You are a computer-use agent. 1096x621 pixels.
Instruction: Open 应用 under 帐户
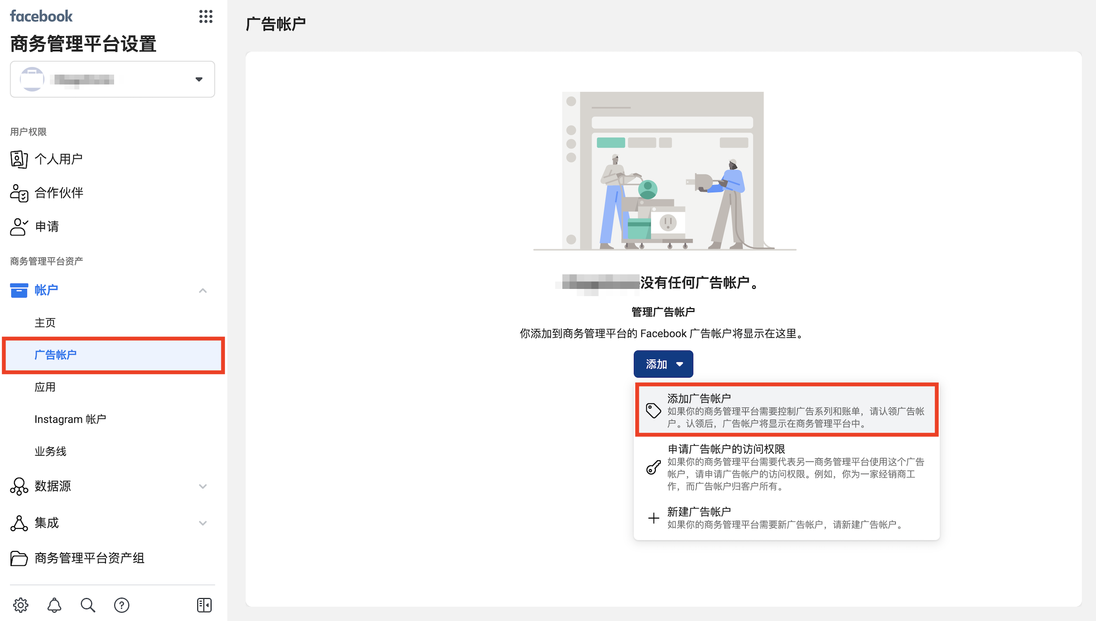45,387
